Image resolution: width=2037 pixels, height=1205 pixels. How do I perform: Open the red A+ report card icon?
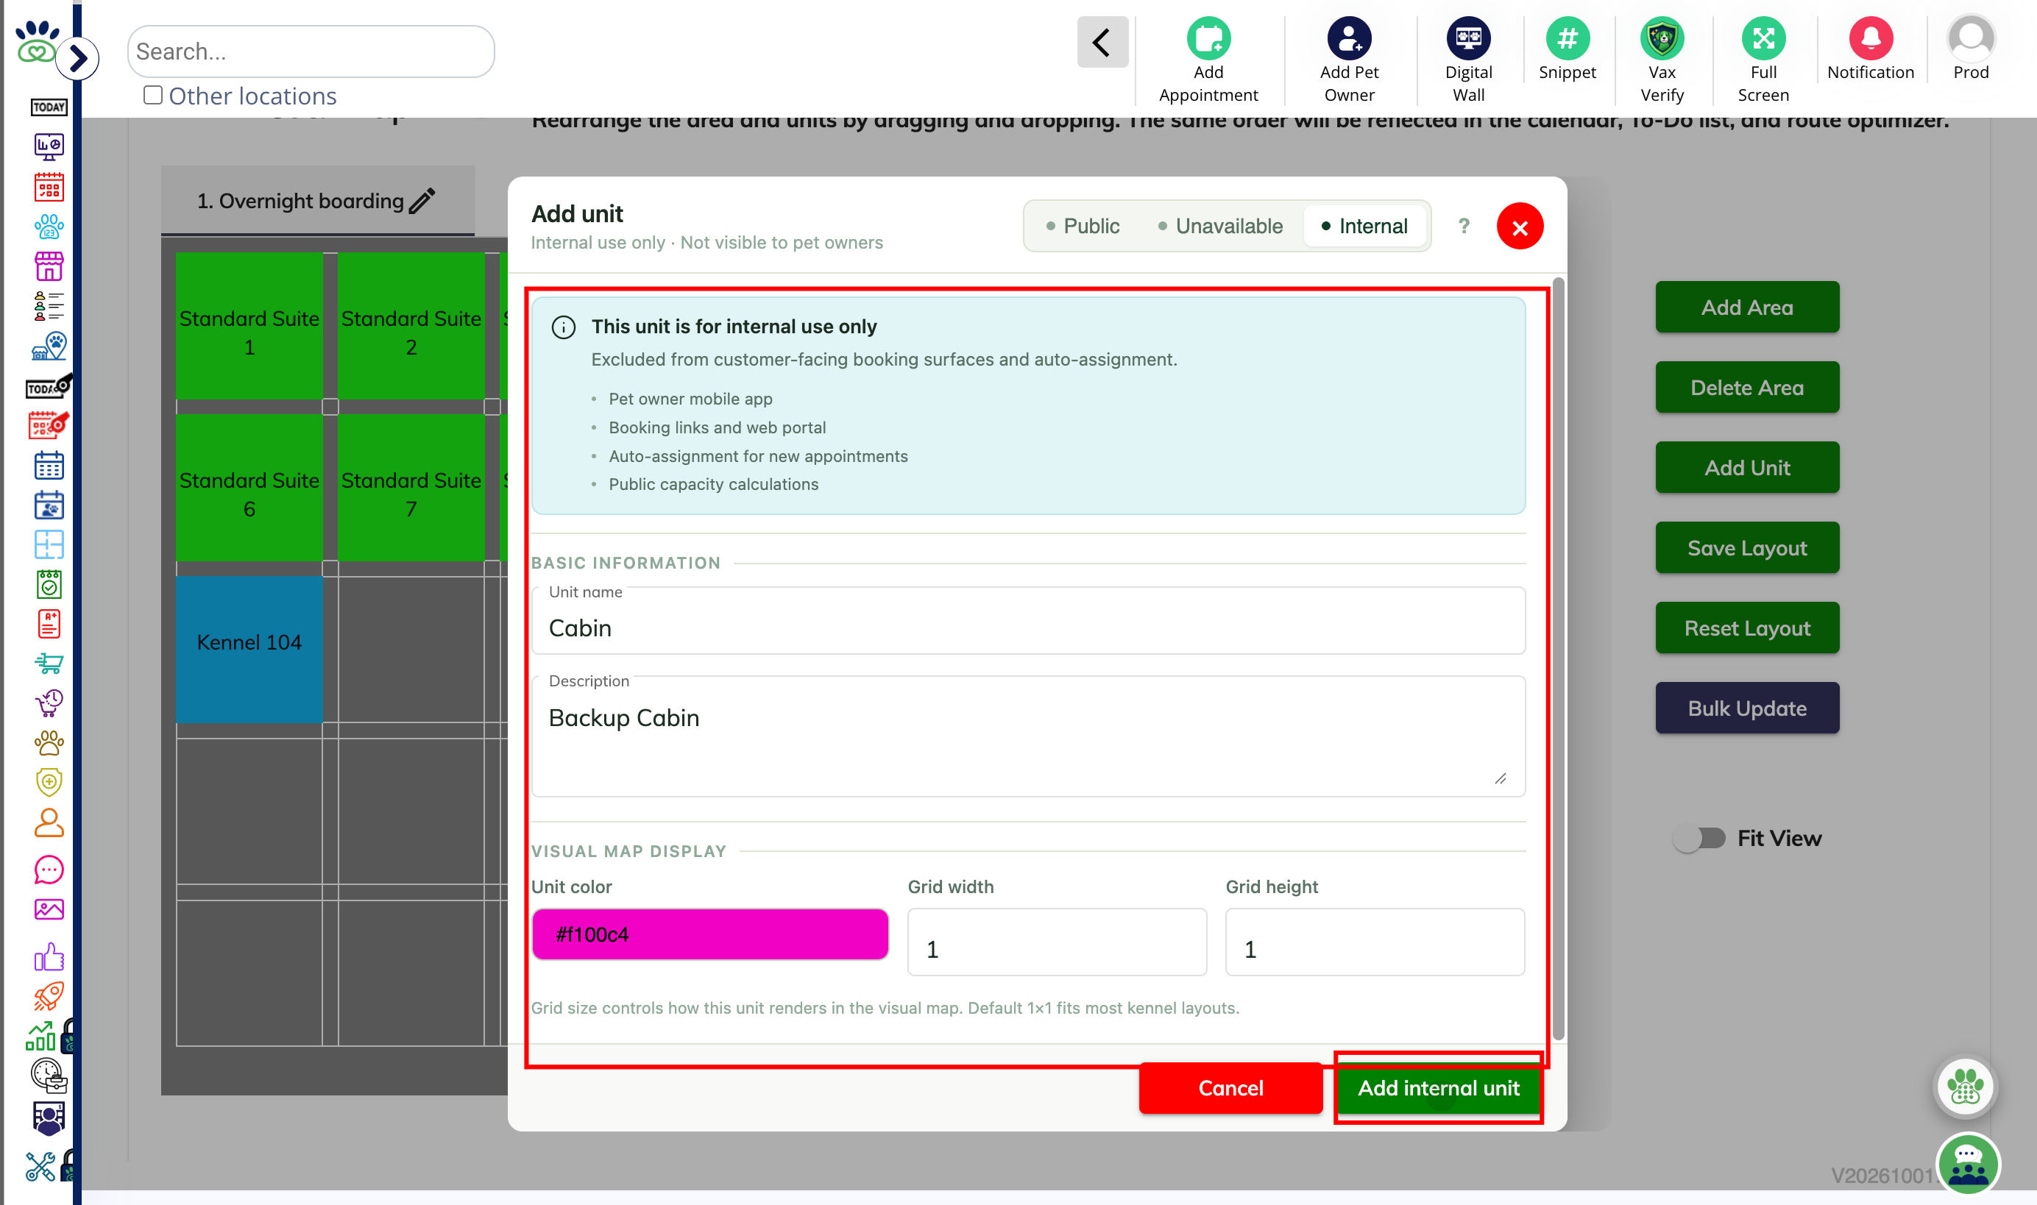(x=49, y=625)
